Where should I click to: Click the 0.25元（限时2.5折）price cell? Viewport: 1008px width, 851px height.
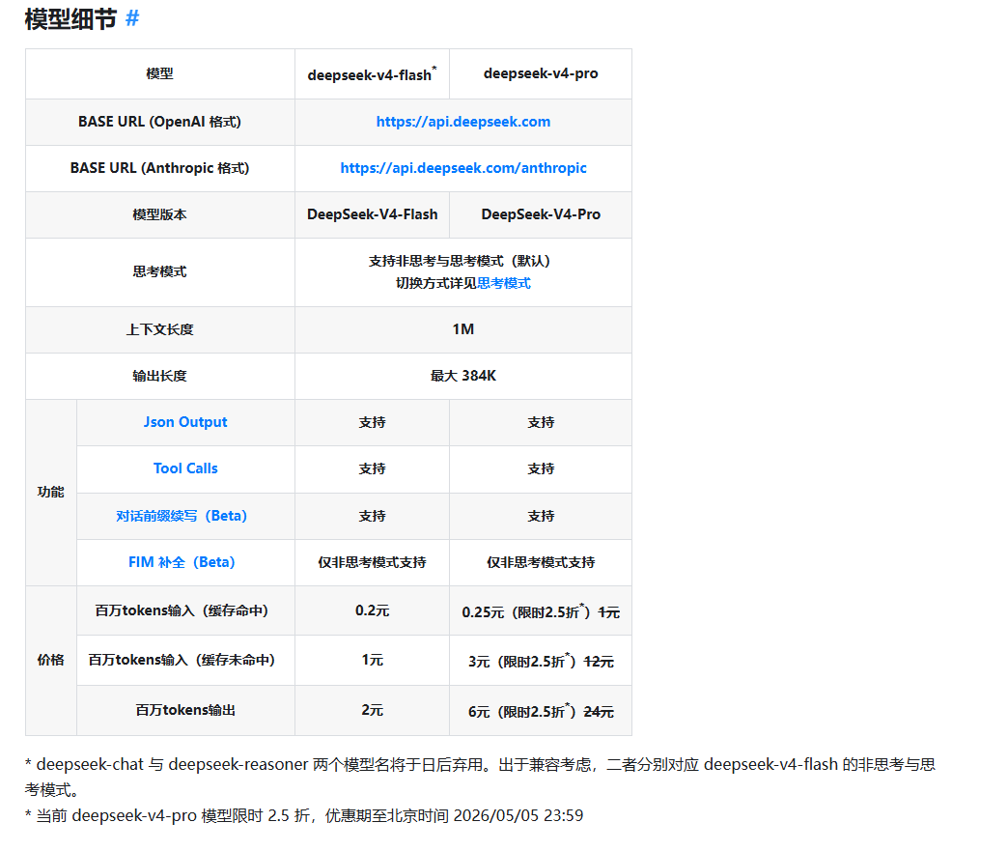(x=541, y=611)
